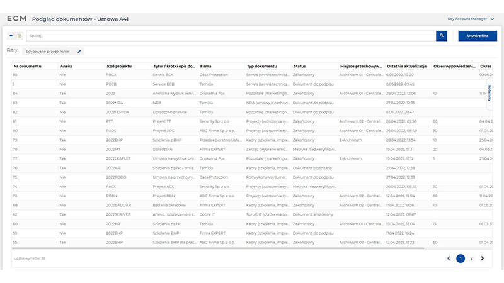Go to previous page arrow
The height and width of the screenshot is (283, 504).
pyautogui.click(x=449, y=258)
